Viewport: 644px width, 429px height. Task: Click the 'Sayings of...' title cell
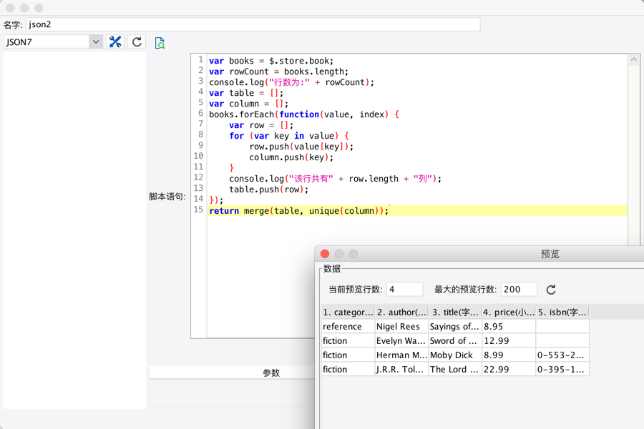pos(454,326)
